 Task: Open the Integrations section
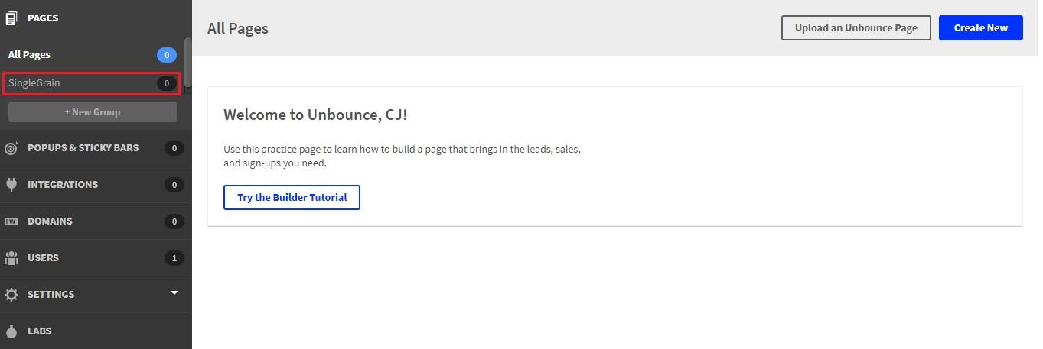point(63,185)
